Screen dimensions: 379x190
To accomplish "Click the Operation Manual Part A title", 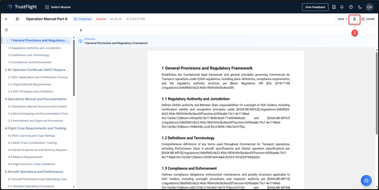I will click(47, 19).
